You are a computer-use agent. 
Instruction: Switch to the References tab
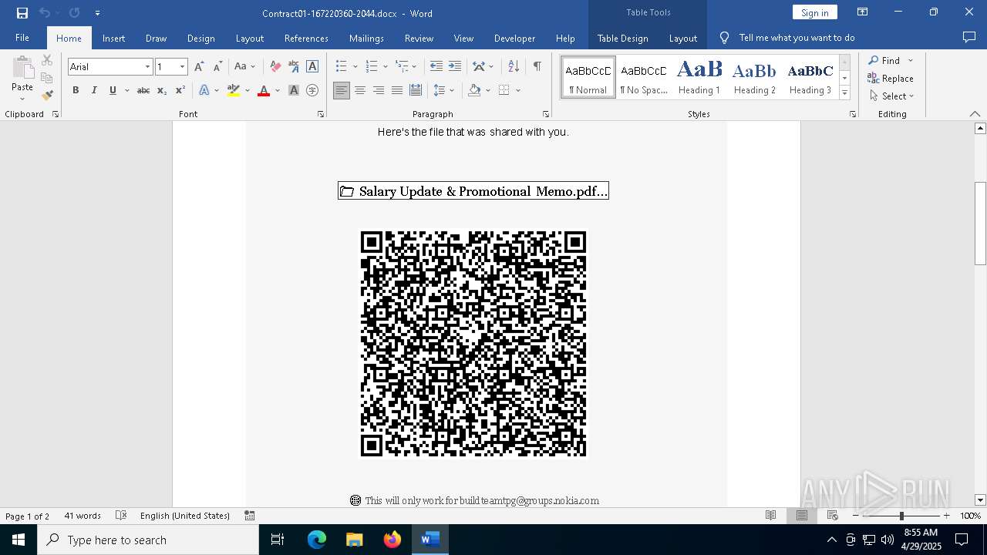[306, 38]
